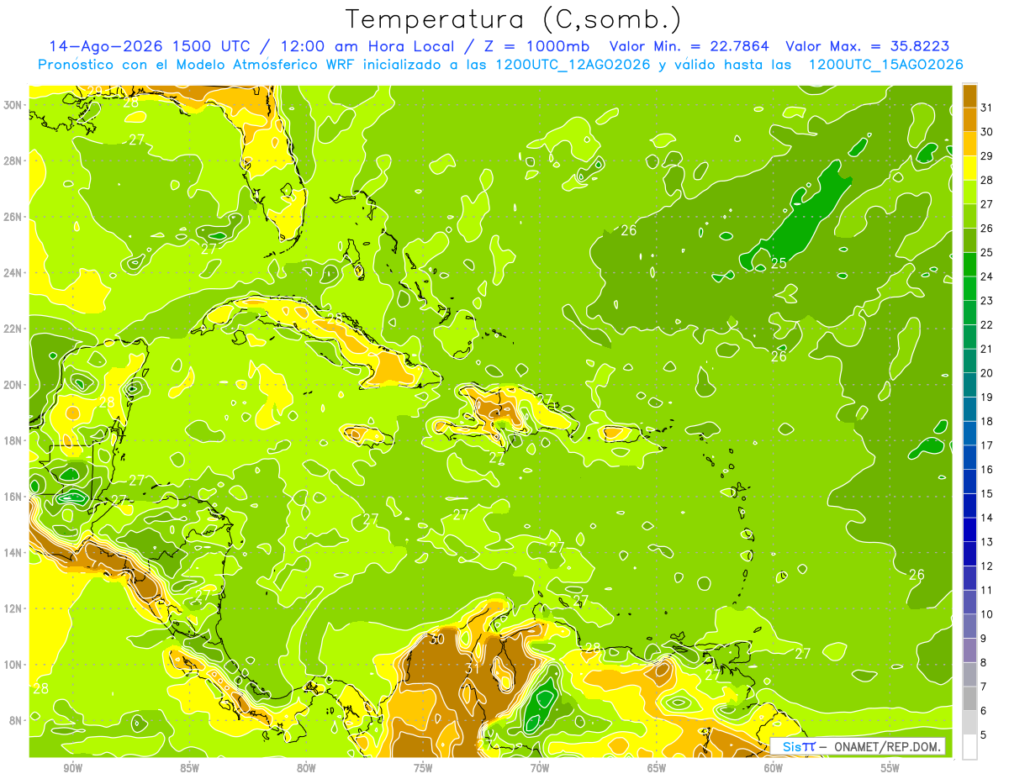Pick the white swatch below 5 on color scale
Image resolution: width=1009 pixels, height=779 pixels.
(x=969, y=746)
